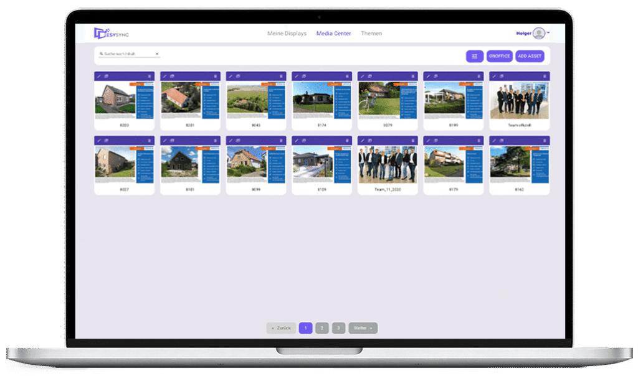638x376 pixels.
Task: Click the Holger username text
Action: 523,34
